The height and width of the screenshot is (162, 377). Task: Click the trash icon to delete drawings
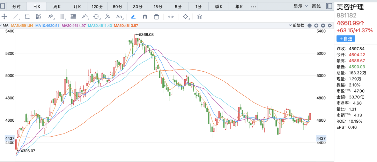[157, 16]
